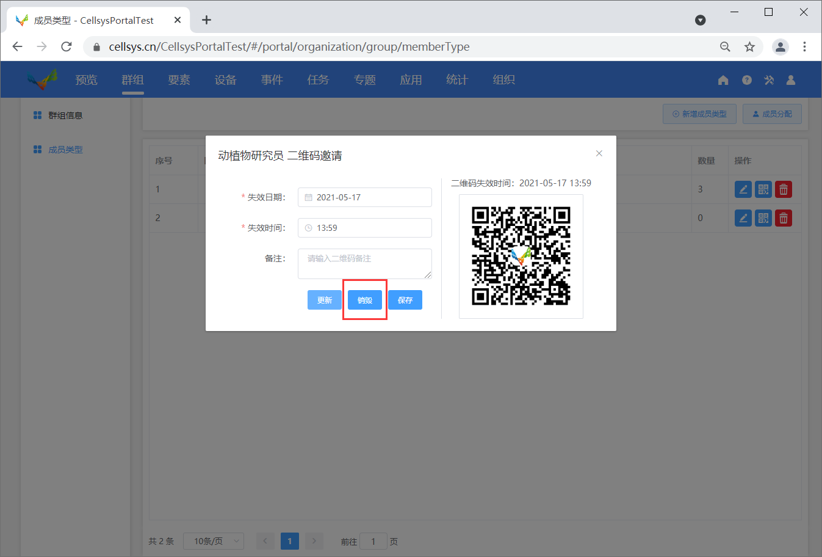The image size is (822, 557).
Task: Open the 任务 navigation menu
Action: click(318, 80)
